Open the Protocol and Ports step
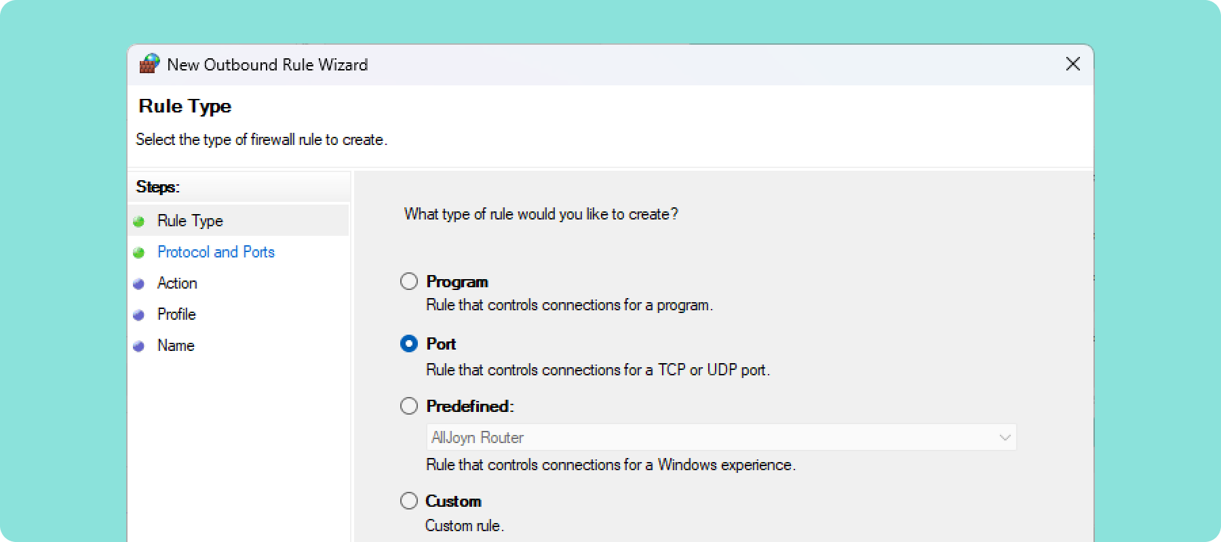This screenshot has width=1221, height=542. coord(216,252)
